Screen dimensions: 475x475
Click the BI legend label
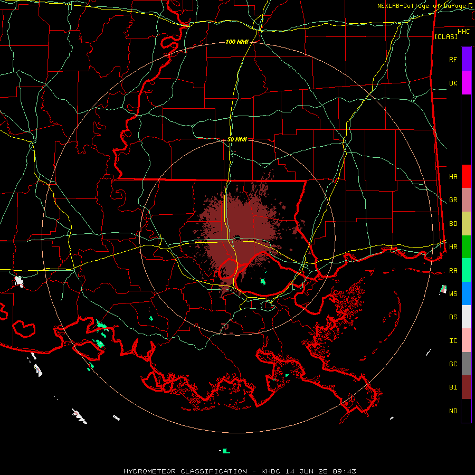(x=453, y=387)
